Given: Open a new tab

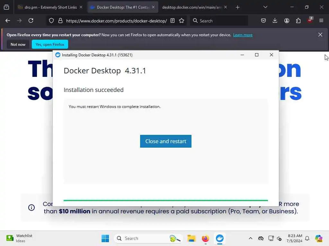Looking at the screenshot, I should 237,7.
